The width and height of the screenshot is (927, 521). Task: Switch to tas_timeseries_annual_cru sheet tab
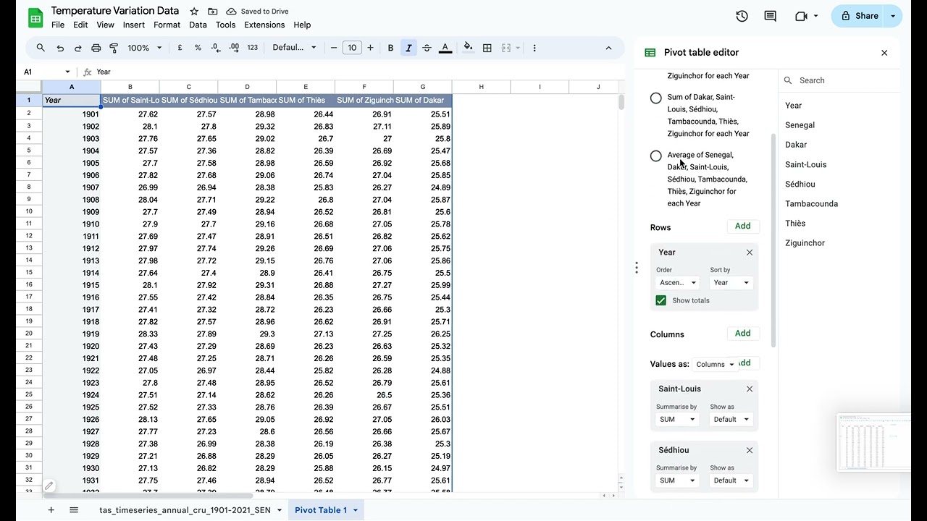[x=190, y=510]
